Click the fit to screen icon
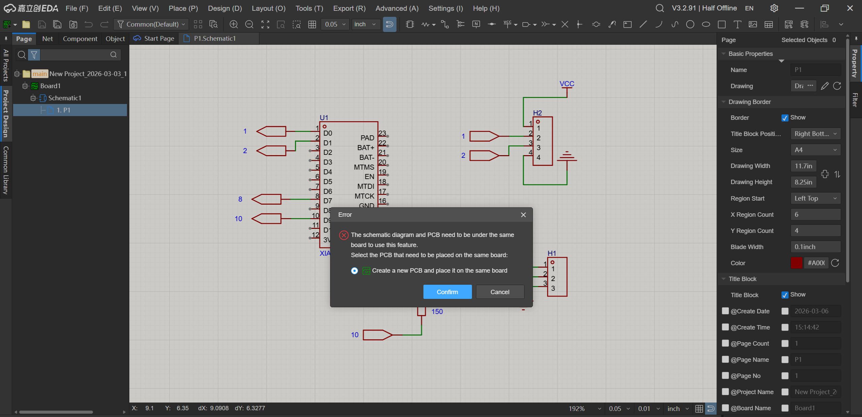This screenshot has width=862, height=417. (x=265, y=24)
